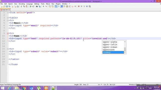Save the current file with Save icon
Screen dimensions: 161x90
7,6
